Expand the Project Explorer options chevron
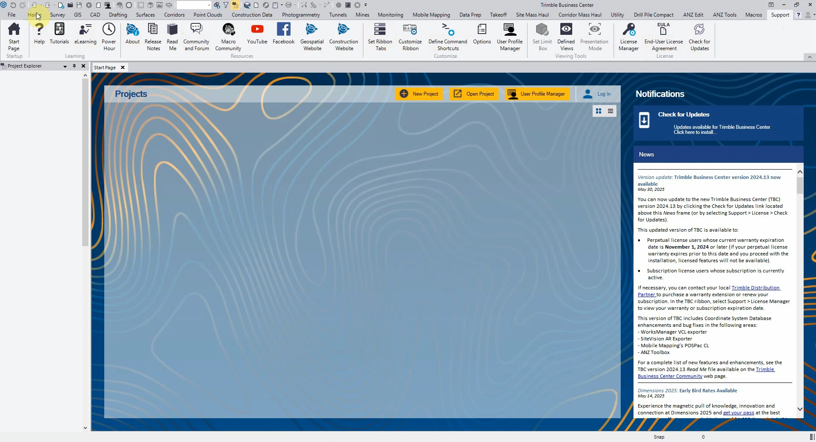 65,66
